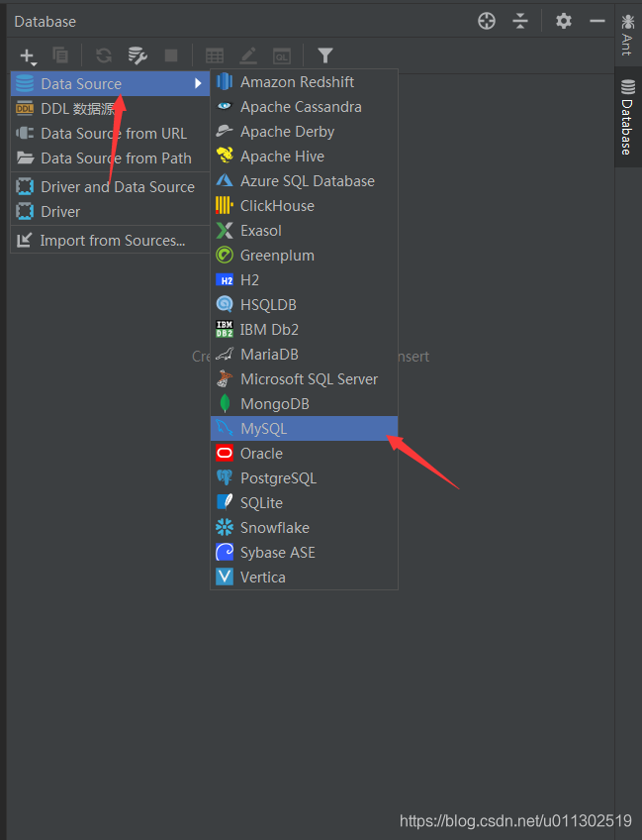Viewport: 642px width, 840px height.
Task: Open Data Source Properties wrench icon
Action: pyautogui.click(x=138, y=55)
